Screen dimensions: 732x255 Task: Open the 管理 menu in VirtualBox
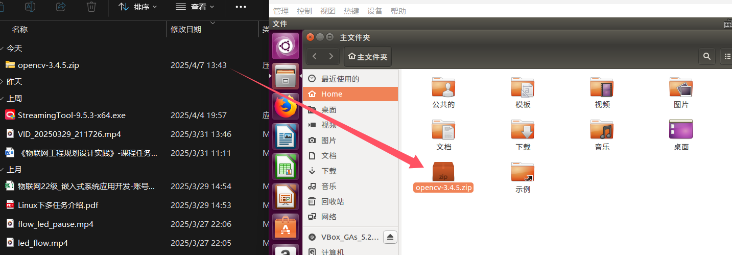[x=281, y=11]
